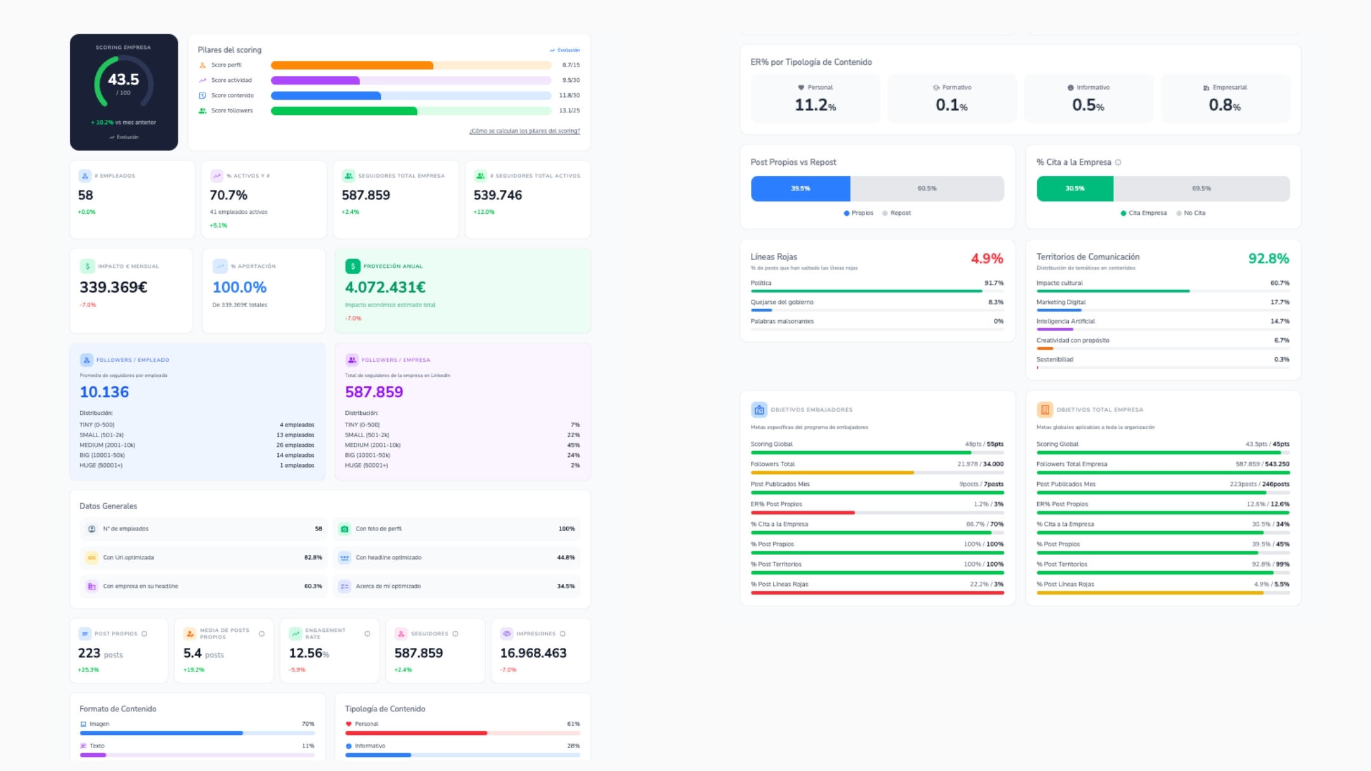
Task: Click info icon next to % Cita a la Empresa
Action: tap(1118, 162)
